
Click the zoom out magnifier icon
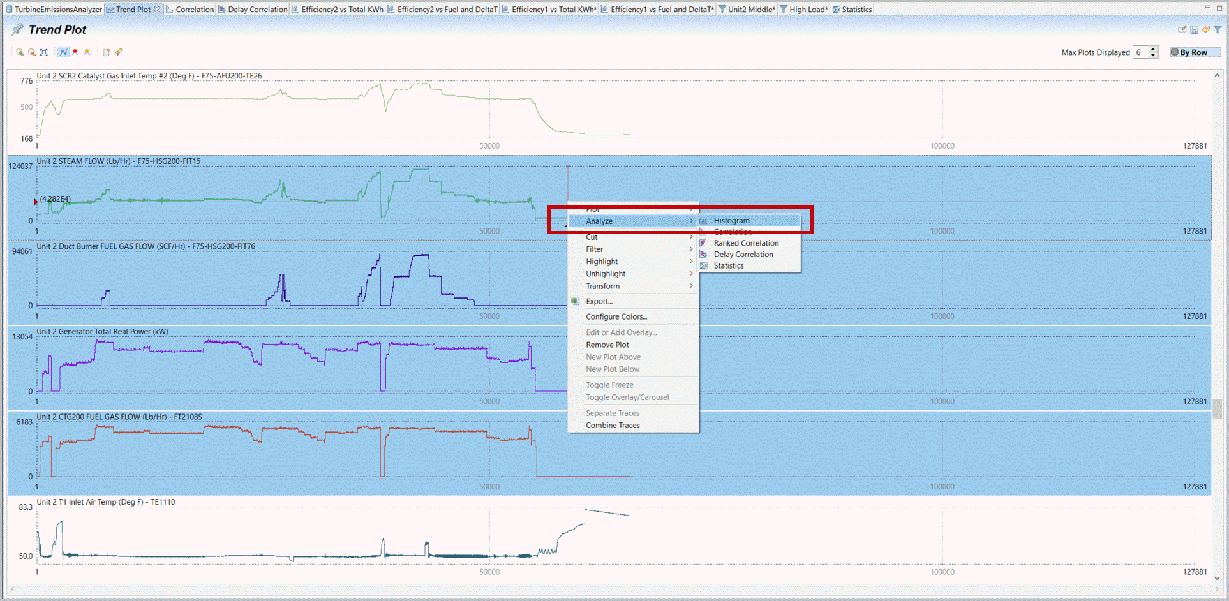click(x=31, y=52)
